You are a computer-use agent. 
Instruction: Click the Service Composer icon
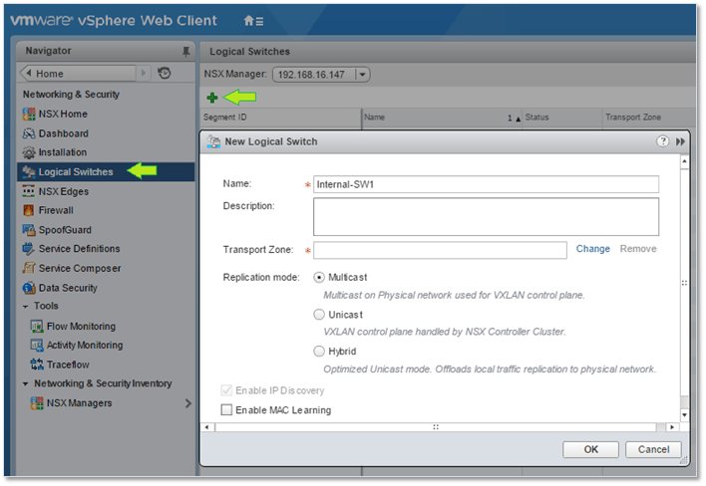point(29,269)
